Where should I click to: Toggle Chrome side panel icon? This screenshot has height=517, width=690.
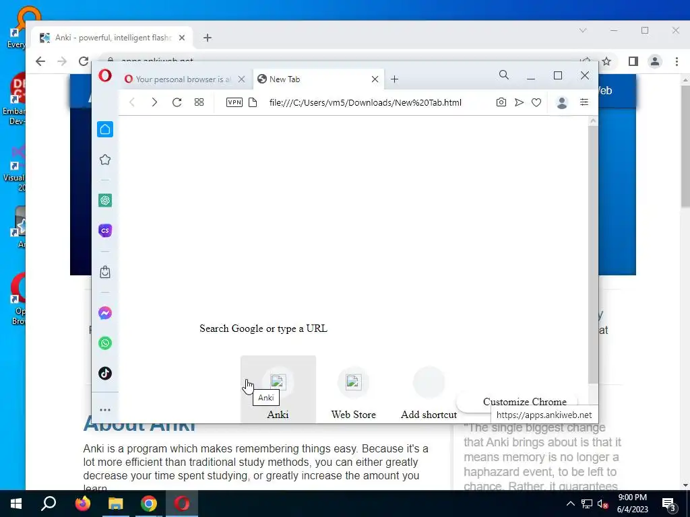[x=633, y=61]
